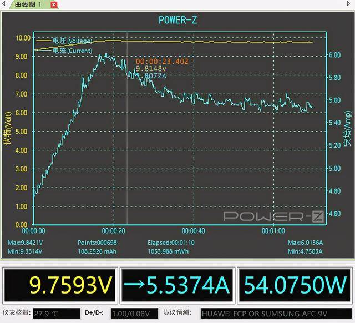Screen dimensions: 355x323
Task: Click the 108.2526 mAh capacity value
Action: click(97, 251)
